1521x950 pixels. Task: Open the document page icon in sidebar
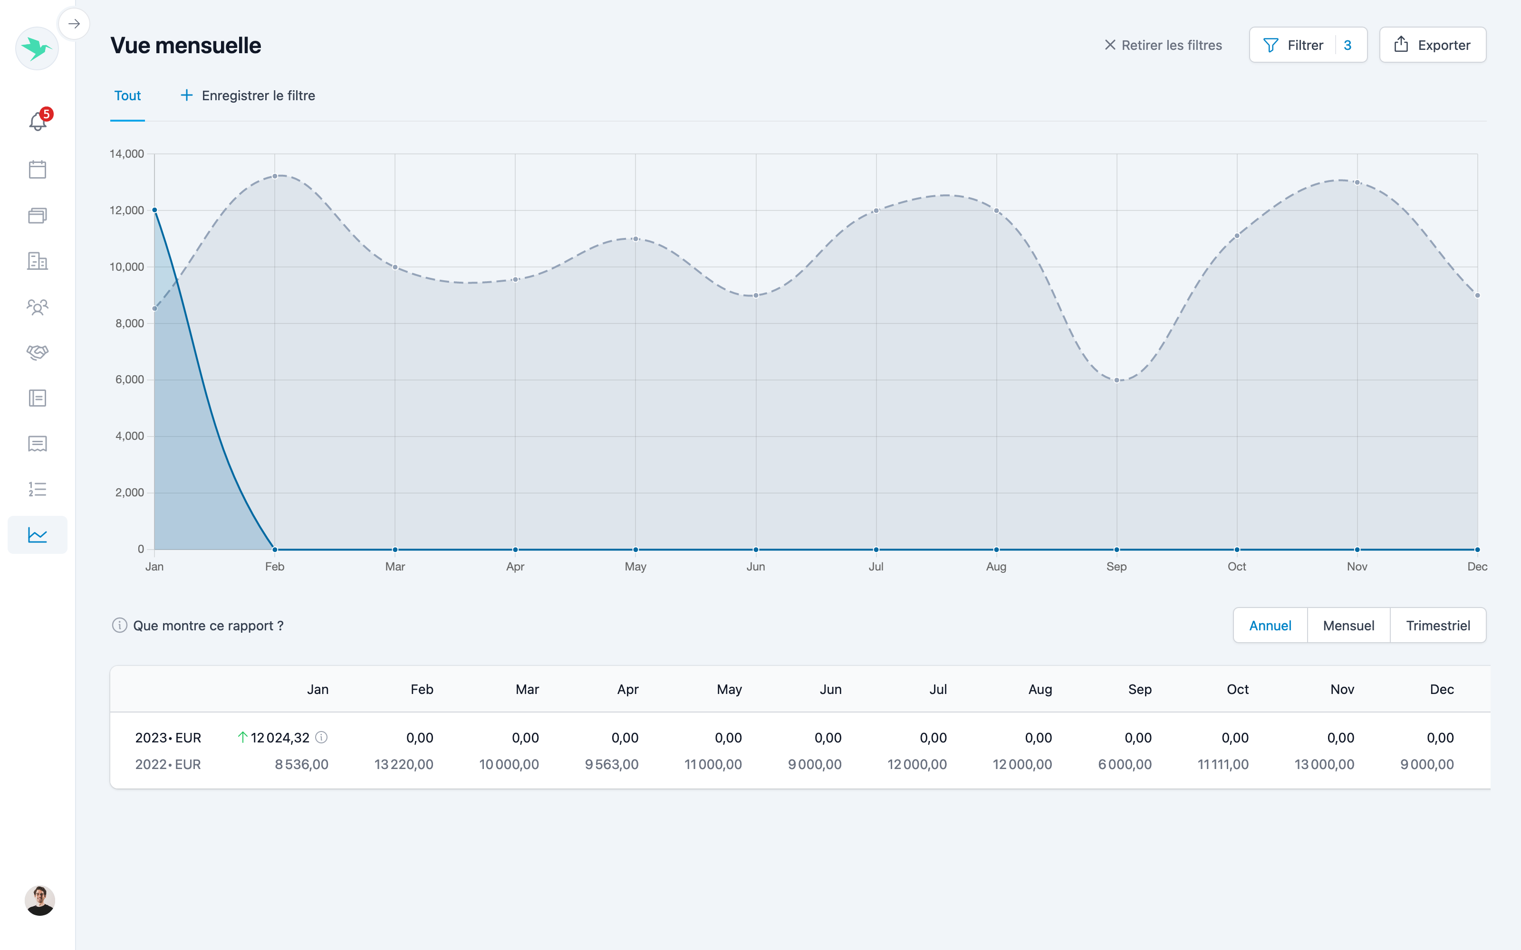[38, 398]
